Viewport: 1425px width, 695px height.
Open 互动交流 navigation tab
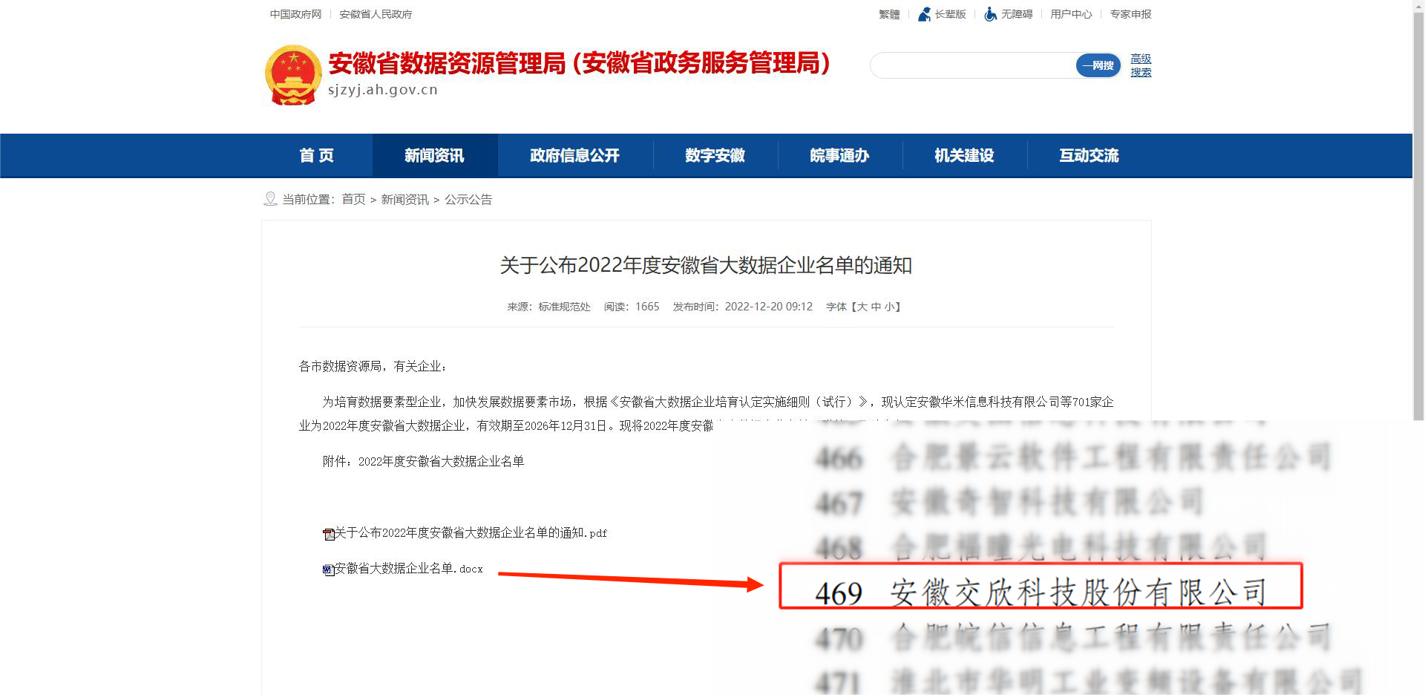pos(1089,155)
